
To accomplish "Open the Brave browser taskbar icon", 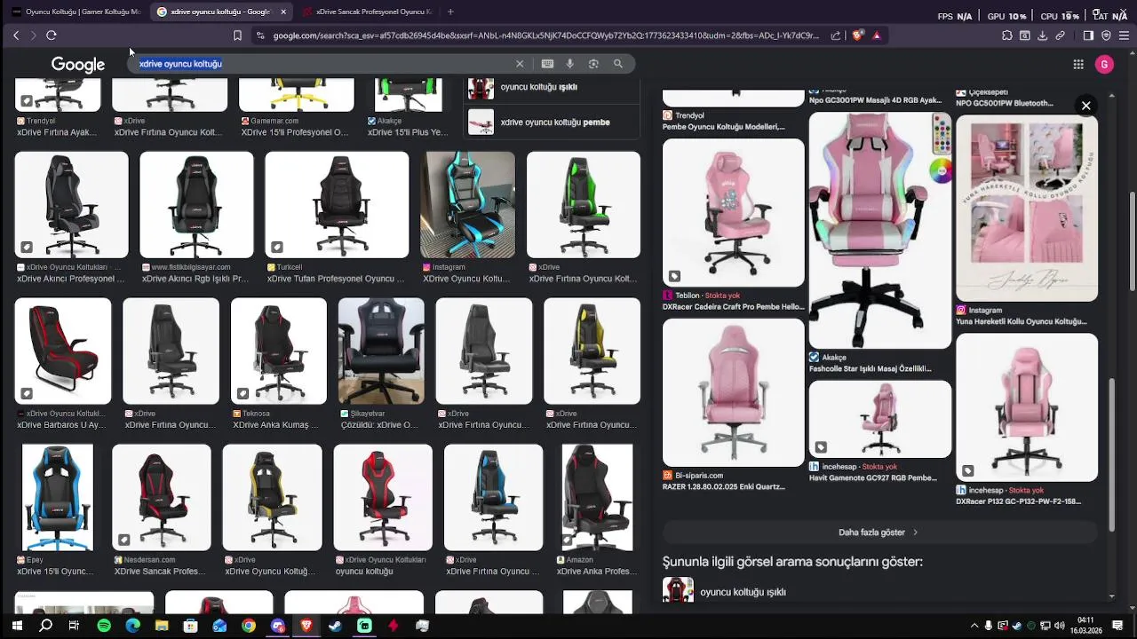I will pos(306,626).
